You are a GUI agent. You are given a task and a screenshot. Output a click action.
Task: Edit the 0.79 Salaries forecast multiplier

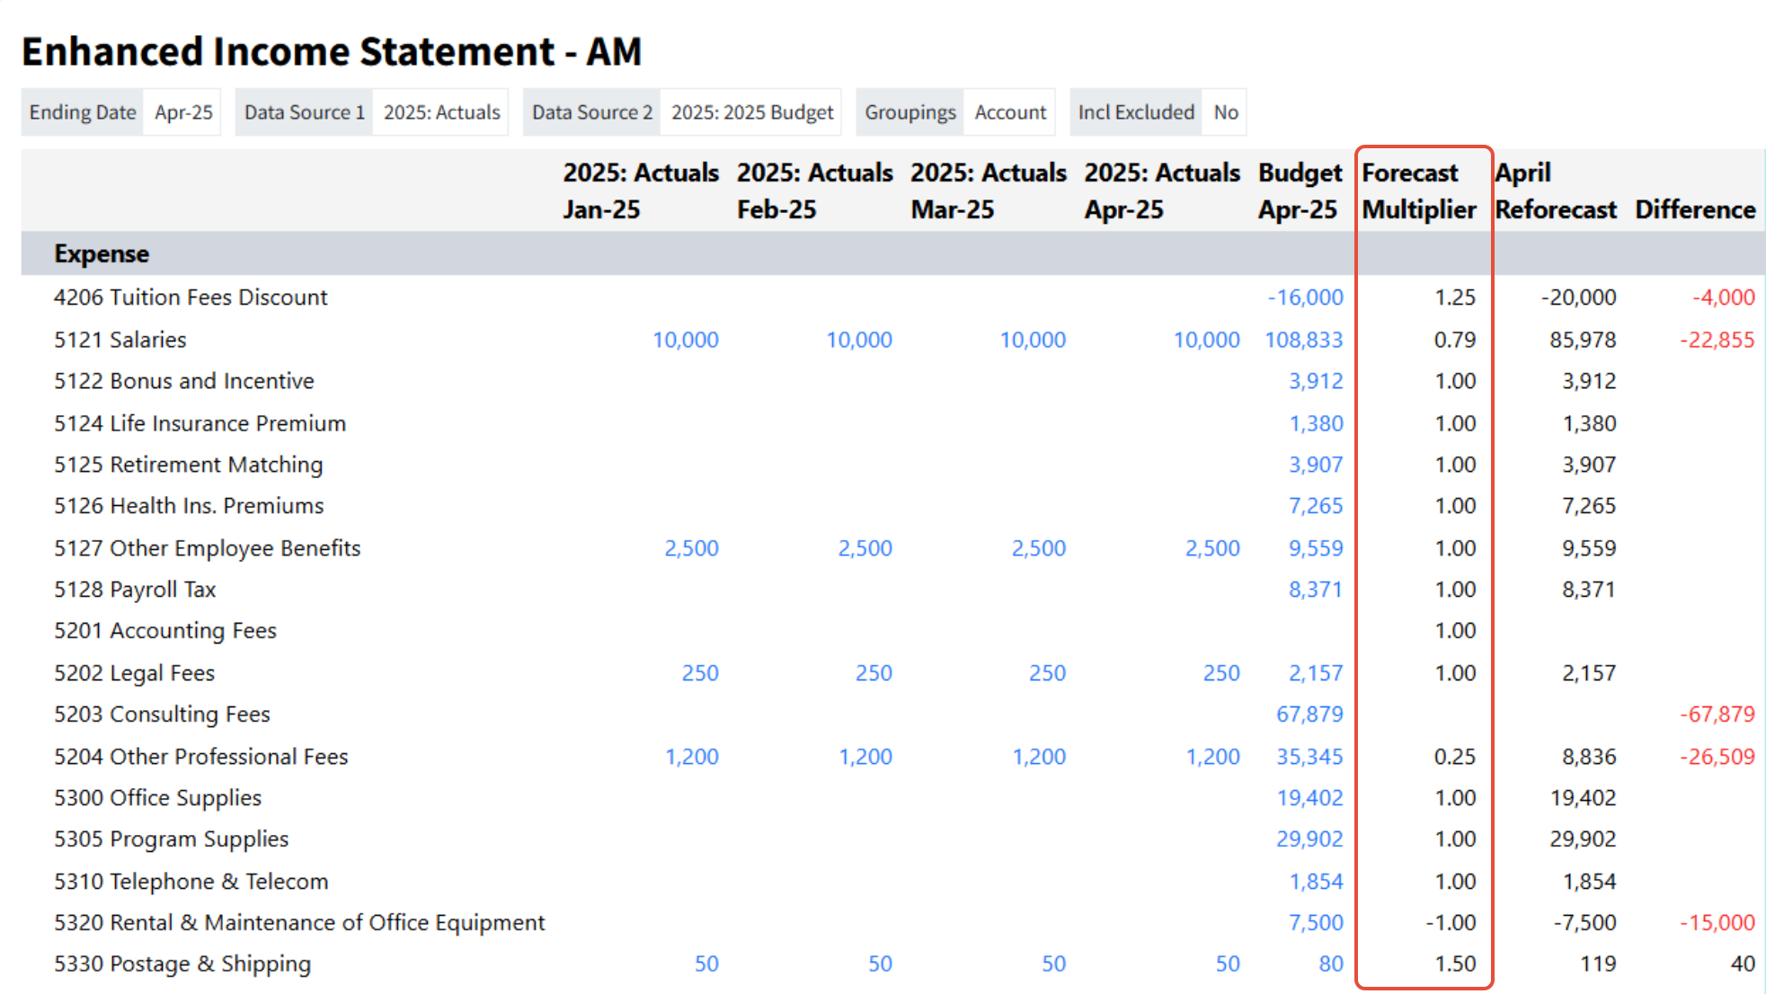(x=1454, y=340)
